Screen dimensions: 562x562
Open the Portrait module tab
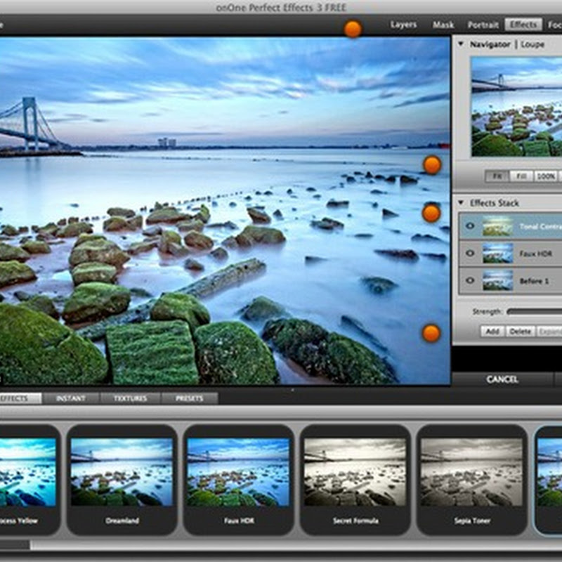[483, 25]
